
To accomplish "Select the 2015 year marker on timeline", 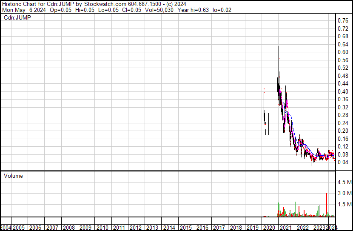I will pos(186,228).
